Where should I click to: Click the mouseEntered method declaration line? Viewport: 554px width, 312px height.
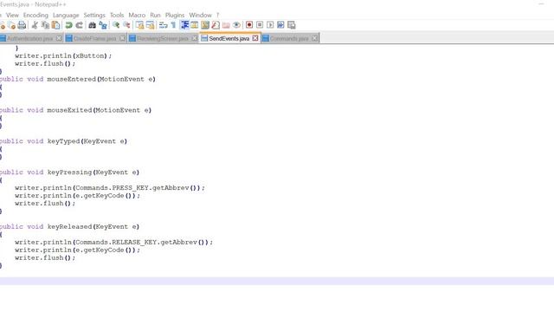[x=77, y=79]
